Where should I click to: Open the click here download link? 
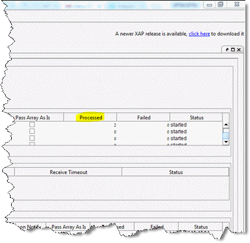199,34
